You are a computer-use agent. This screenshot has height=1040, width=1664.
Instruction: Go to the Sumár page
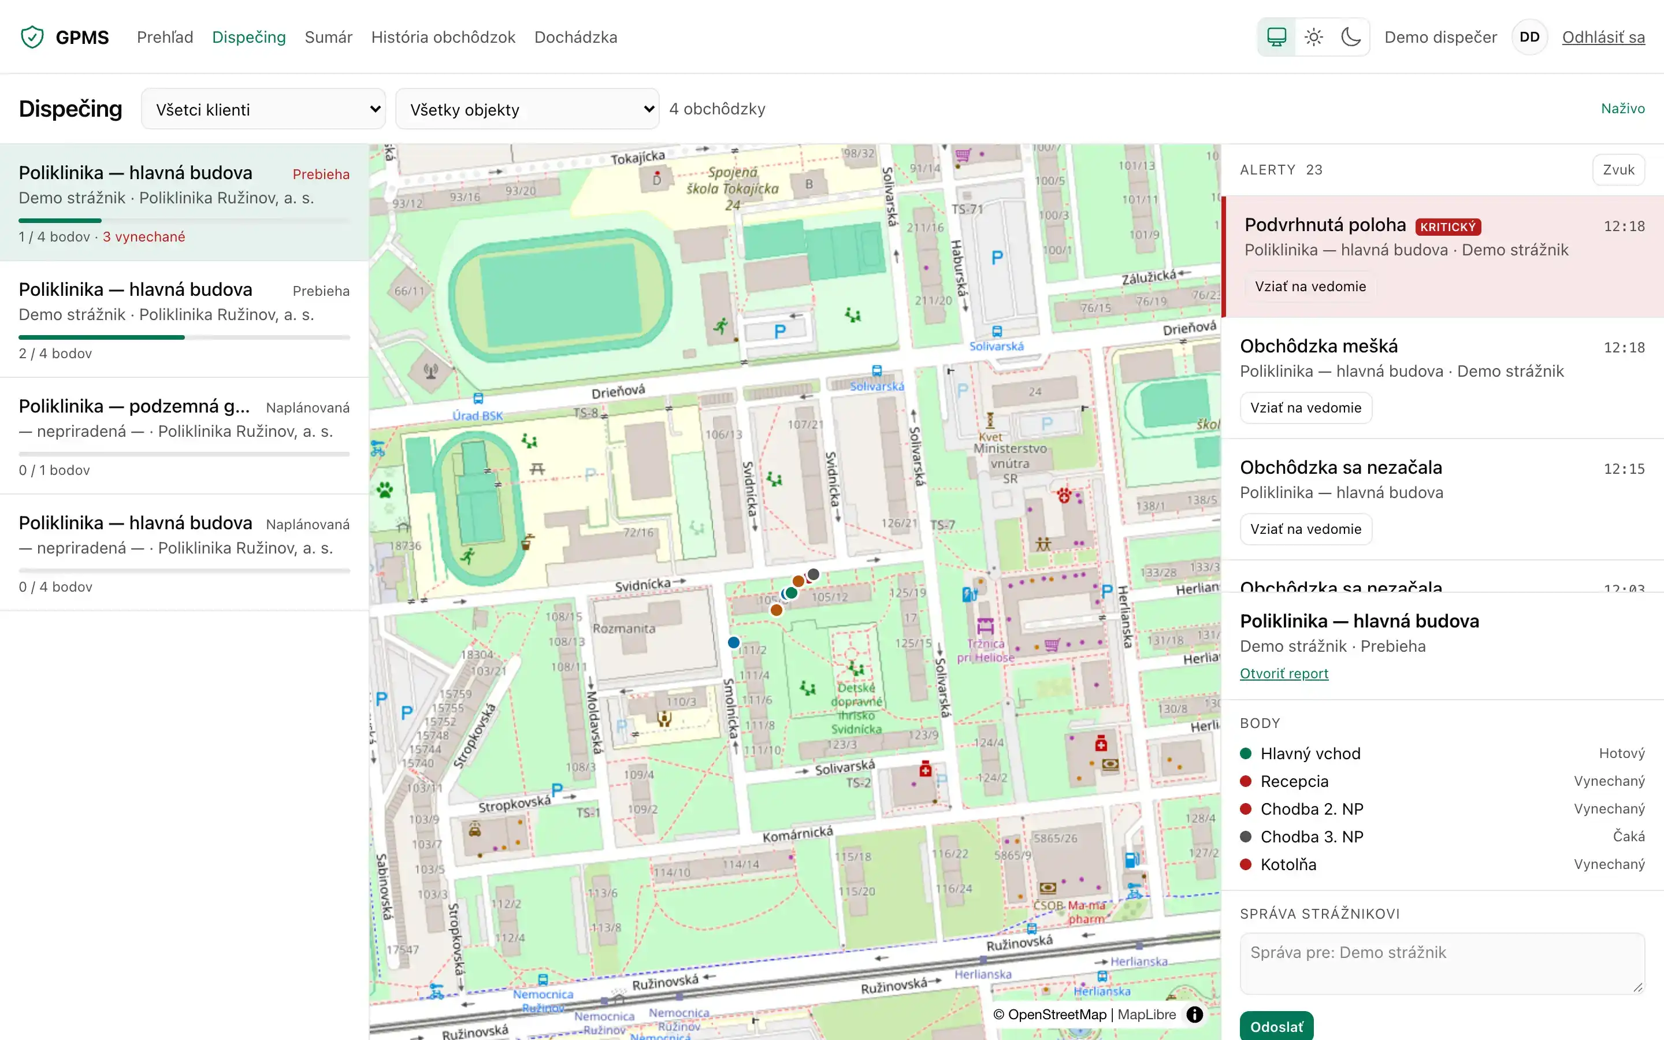[329, 37]
